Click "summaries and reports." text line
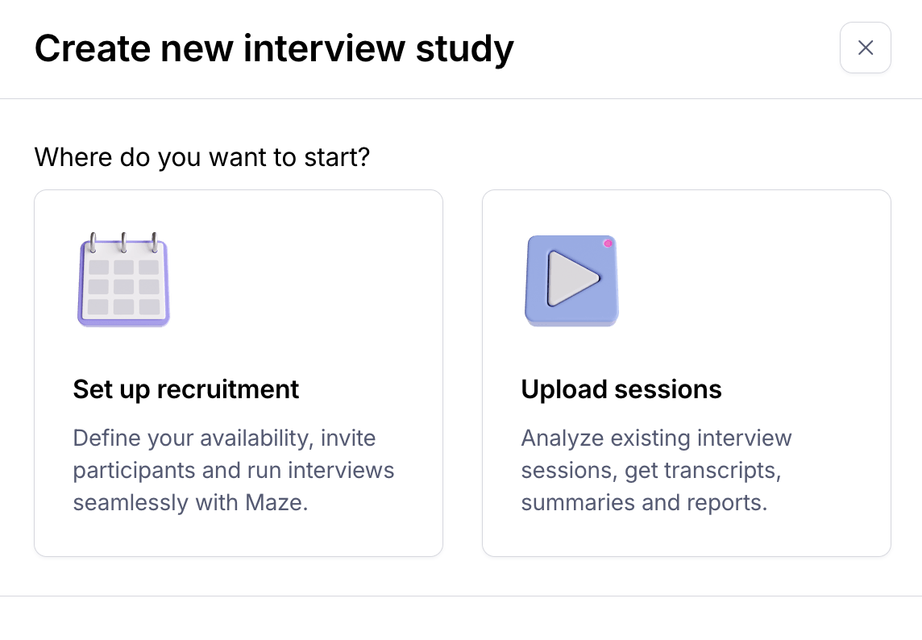 tap(644, 503)
